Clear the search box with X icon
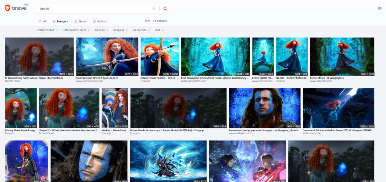 (x=154, y=9)
